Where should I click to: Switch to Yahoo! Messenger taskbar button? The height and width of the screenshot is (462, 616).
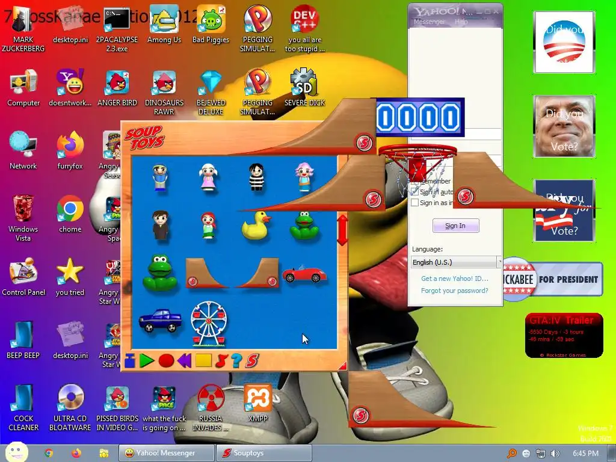pos(167,453)
